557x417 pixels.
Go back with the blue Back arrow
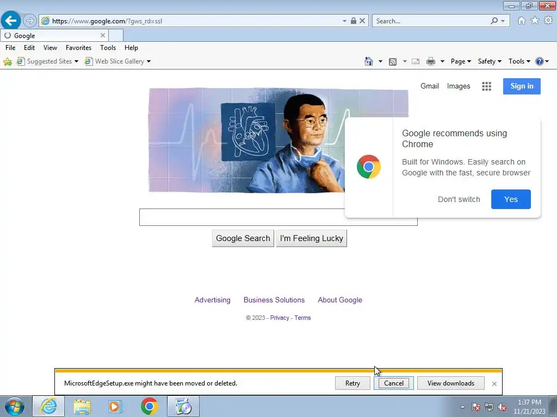11,21
